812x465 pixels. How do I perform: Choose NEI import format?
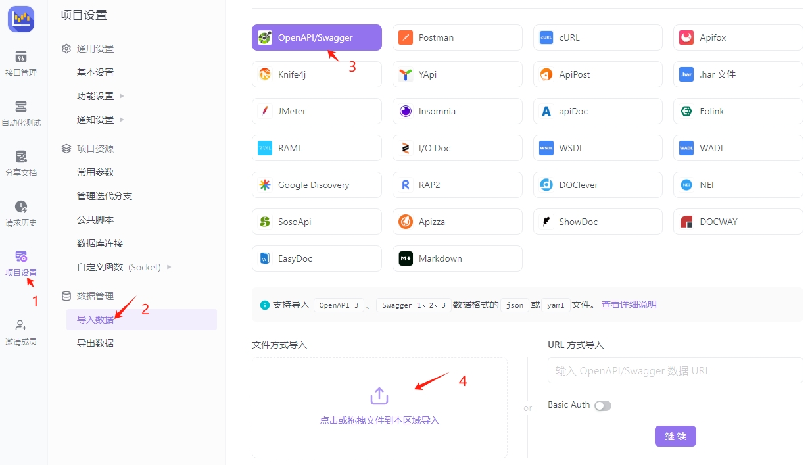point(738,185)
